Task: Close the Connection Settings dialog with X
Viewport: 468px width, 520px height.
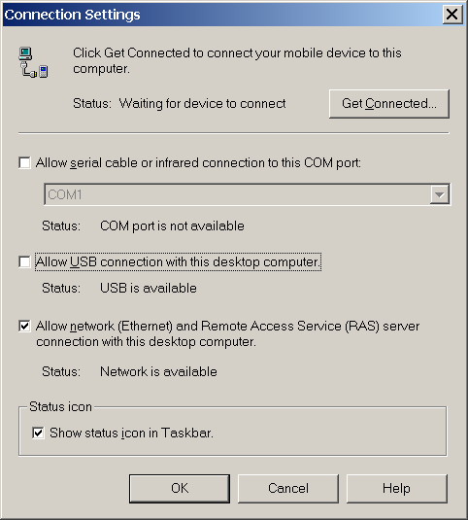Action: (452, 15)
